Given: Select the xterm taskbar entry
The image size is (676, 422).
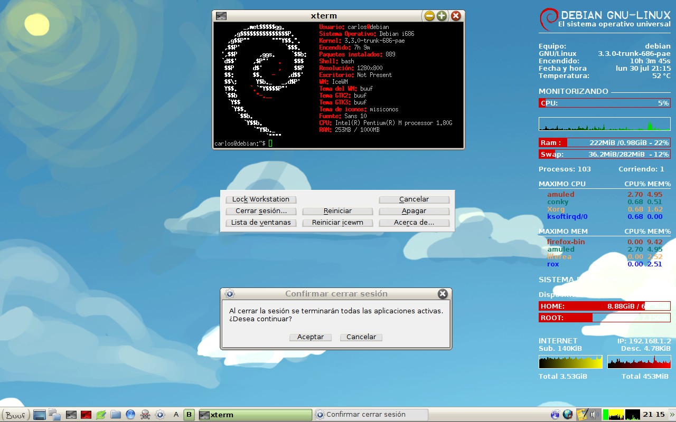Looking at the screenshot, I should coord(255,415).
